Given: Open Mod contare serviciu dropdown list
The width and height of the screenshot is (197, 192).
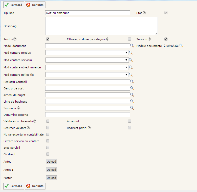Looking at the screenshot, I should click(87, 60).
